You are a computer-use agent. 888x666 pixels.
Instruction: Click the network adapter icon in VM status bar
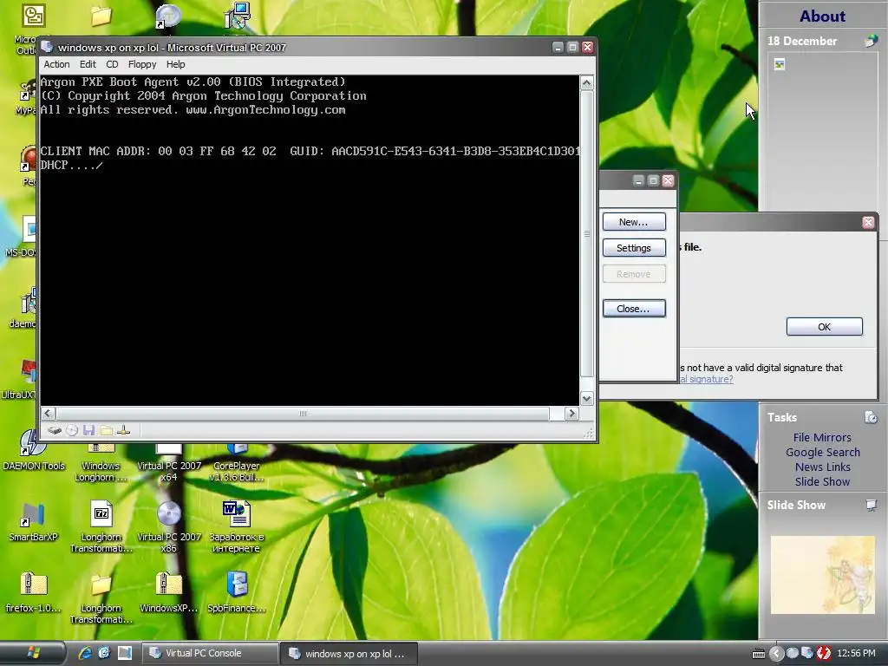[x=123, y=430]
